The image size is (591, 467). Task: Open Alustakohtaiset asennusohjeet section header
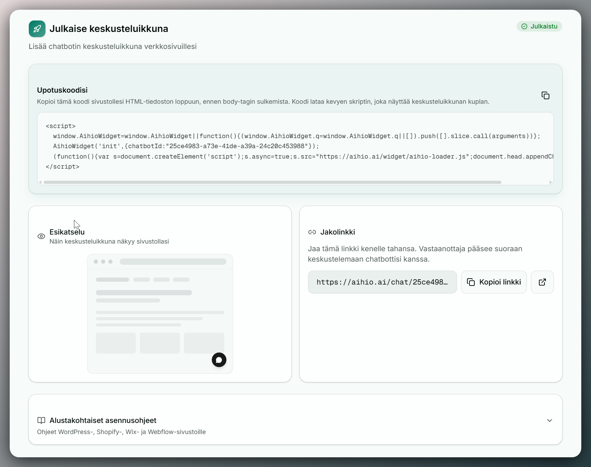[x=295, y=419]
